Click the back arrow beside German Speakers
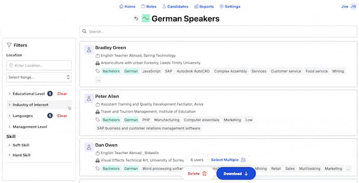Image resolution: width=359 pixels, height=183 pixels. (x=136, y=18)
